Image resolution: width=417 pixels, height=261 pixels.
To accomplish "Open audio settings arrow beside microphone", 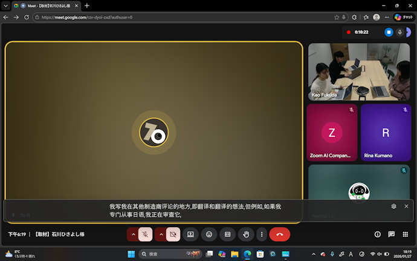I will click(133, 234).
